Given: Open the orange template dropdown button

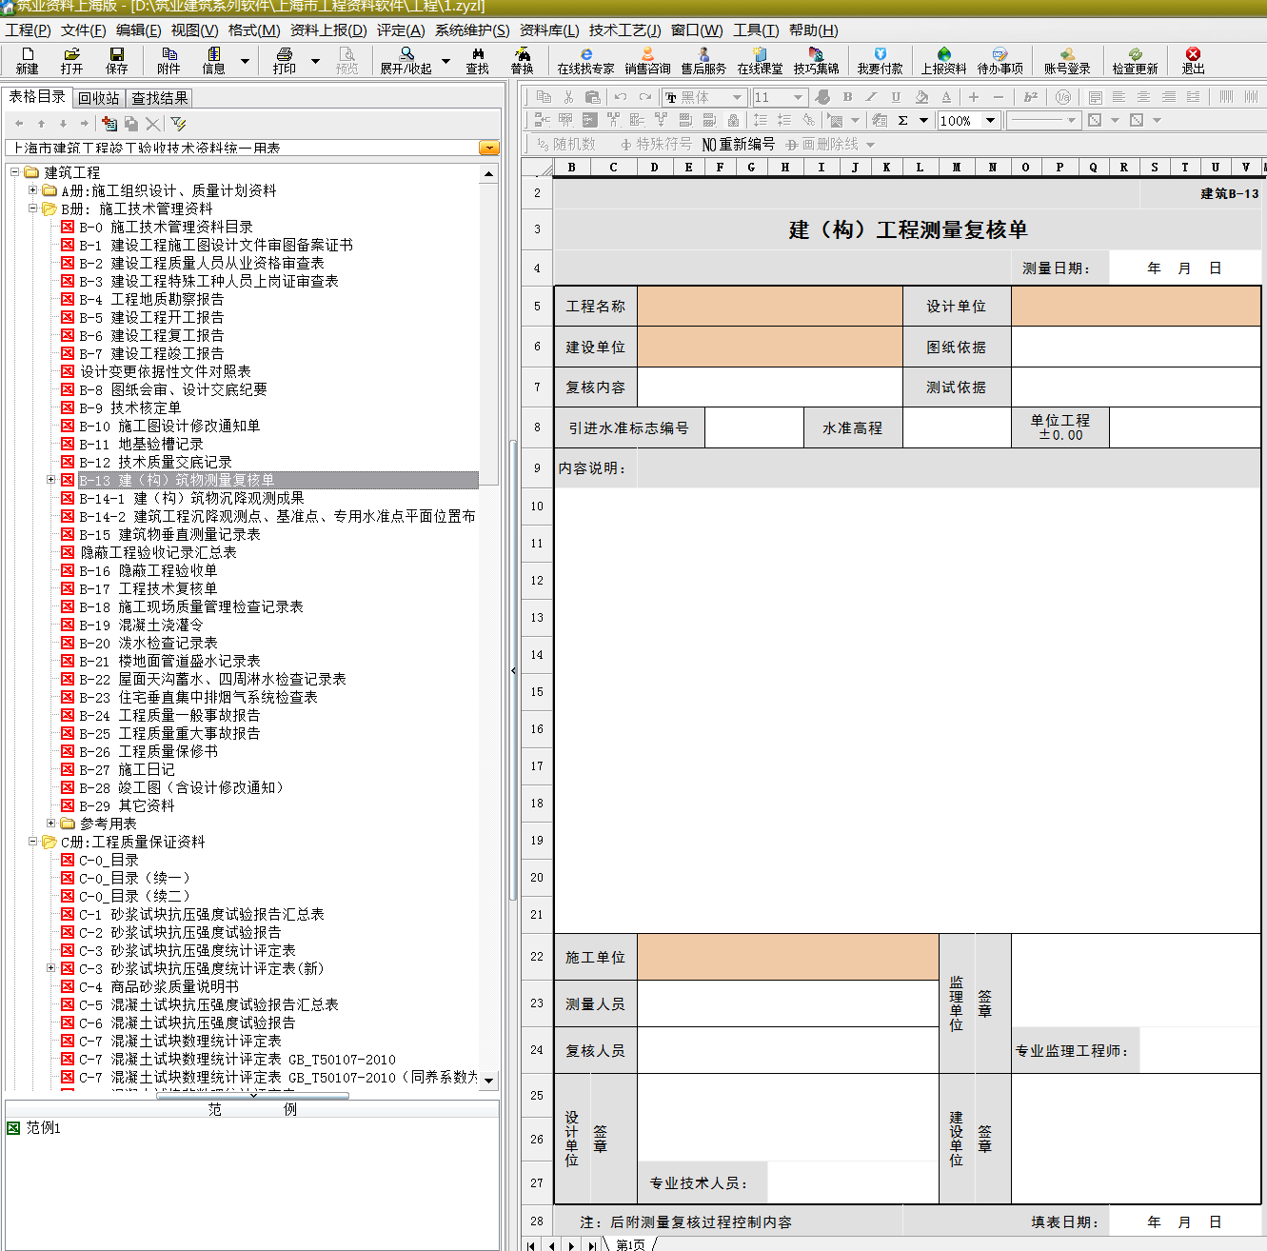Looking at the screenshot, I should point(489,148).
